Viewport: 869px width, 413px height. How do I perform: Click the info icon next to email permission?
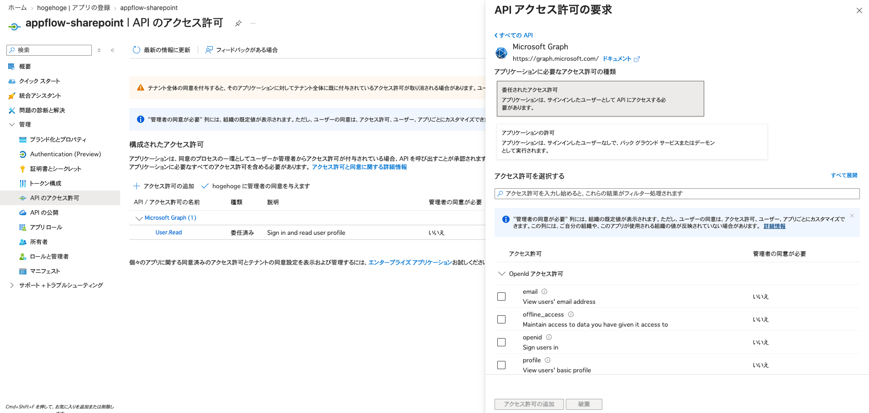tap(544, 291)
